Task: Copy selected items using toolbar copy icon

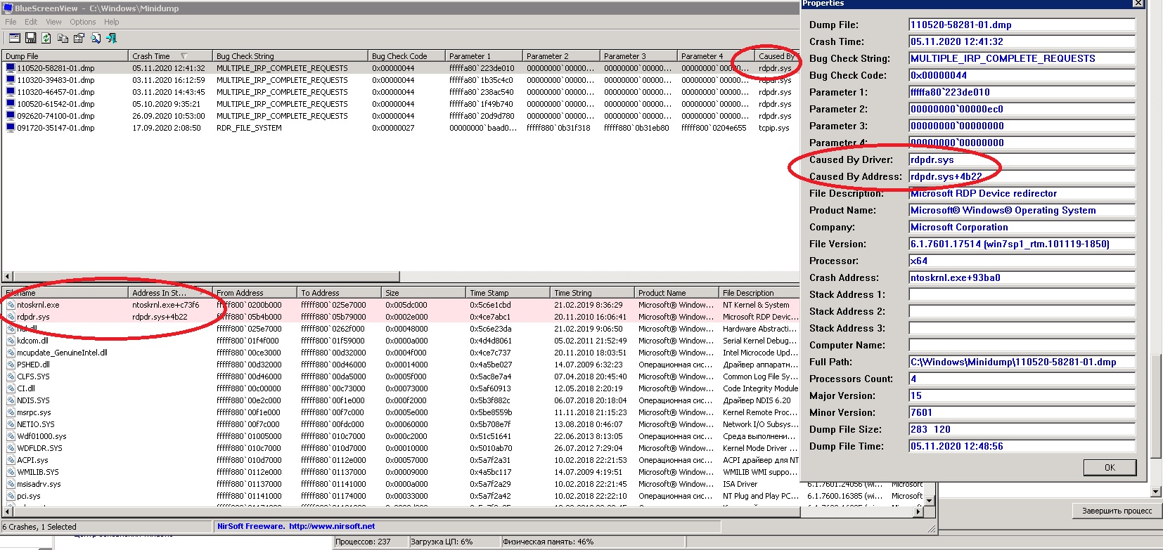Action: click(x=63, y=38)
